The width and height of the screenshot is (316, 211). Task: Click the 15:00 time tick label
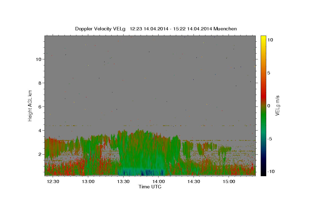click(x=229, y=182)
